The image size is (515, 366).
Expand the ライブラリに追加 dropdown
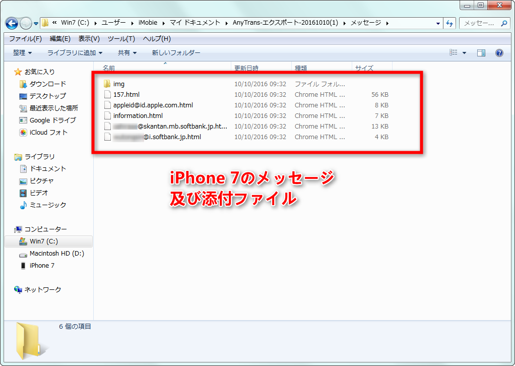pyautogui.click(x=75, y=52)
